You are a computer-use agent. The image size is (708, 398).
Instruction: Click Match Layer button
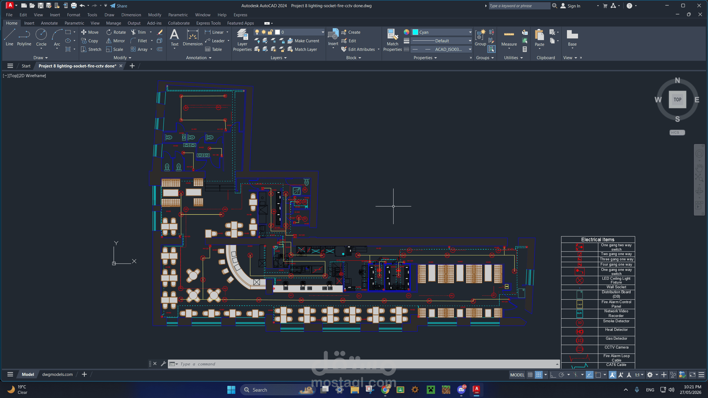[x=302, y=49]
